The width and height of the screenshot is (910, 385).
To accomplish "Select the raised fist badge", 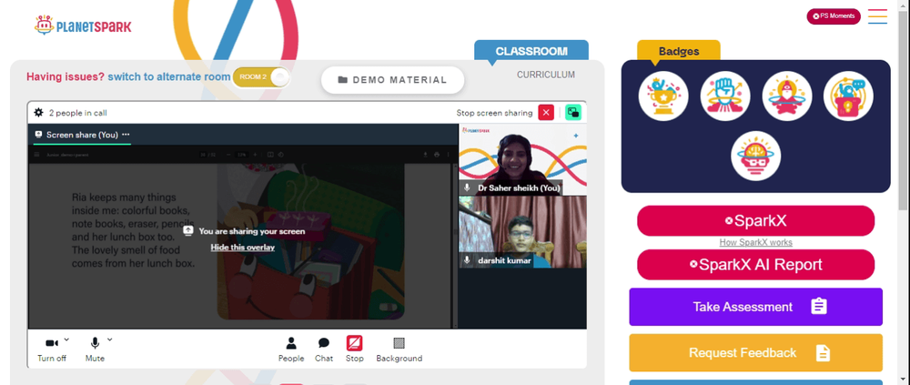I will tap(725, 96).
